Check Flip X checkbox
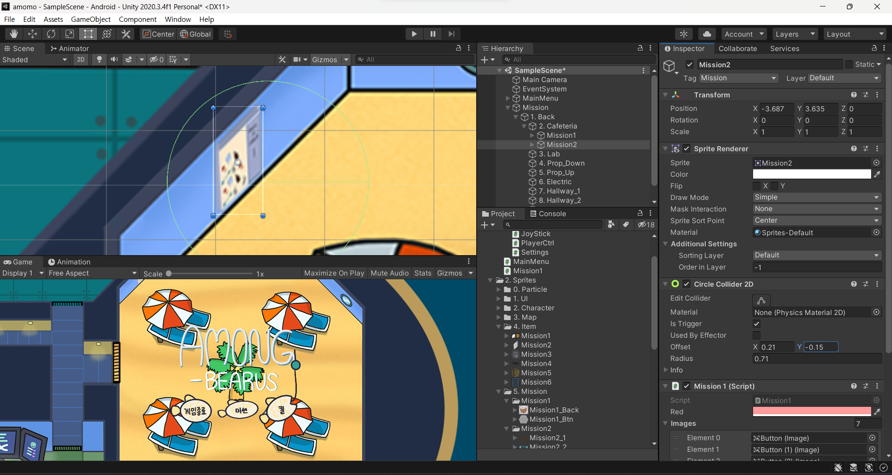 click(x=757, y=186)
